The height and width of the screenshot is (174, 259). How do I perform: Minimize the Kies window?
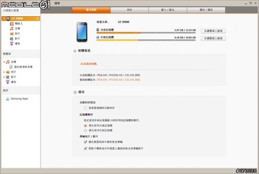pos(246,3)
